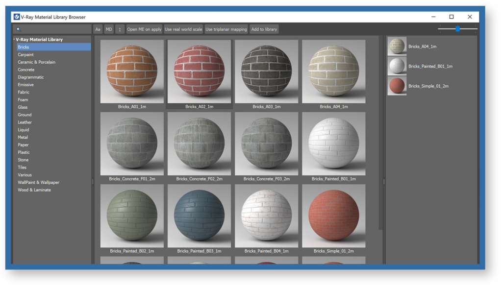This screenshot has width=502, height=290.
Task: Click the library search input field
Action: pyautogui.click(x=52, y=29)
